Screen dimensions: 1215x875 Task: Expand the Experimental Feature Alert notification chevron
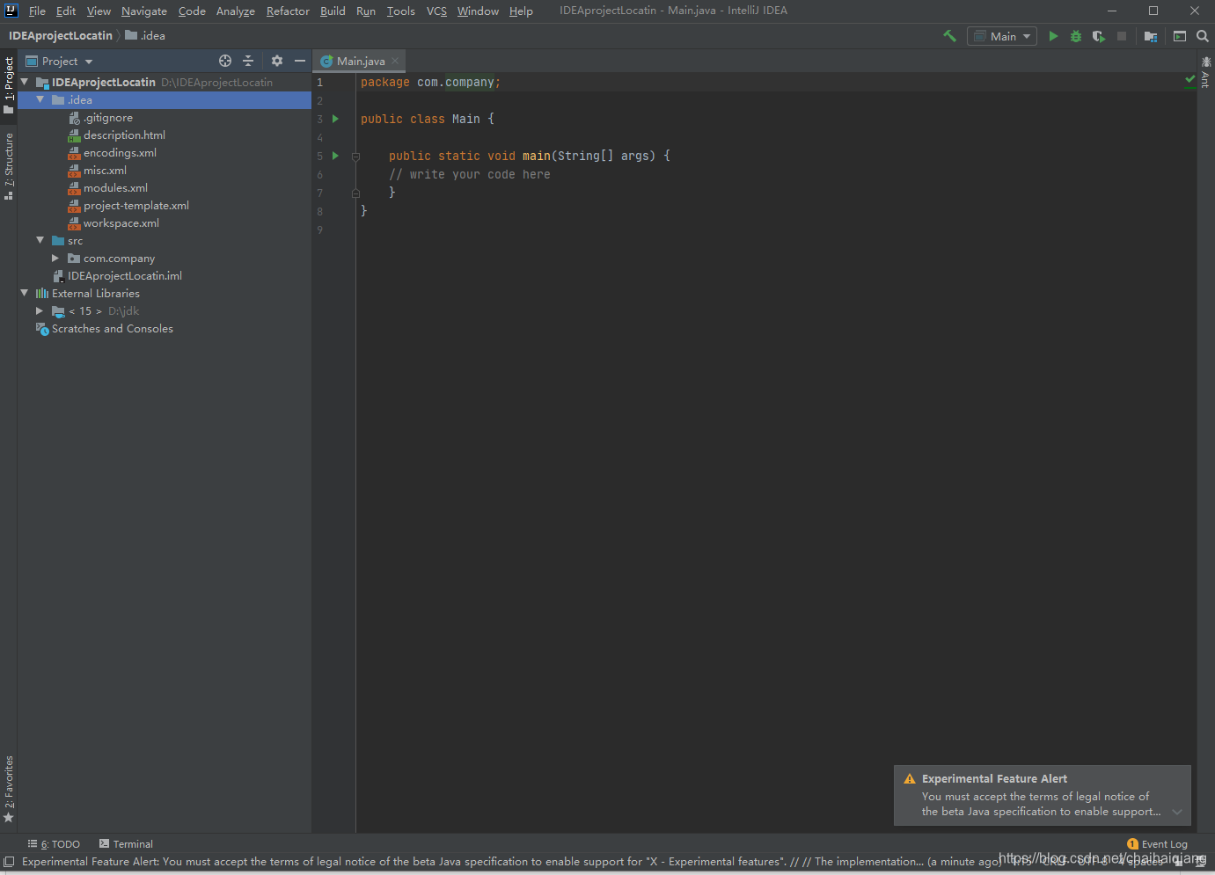click(1177, 812)
